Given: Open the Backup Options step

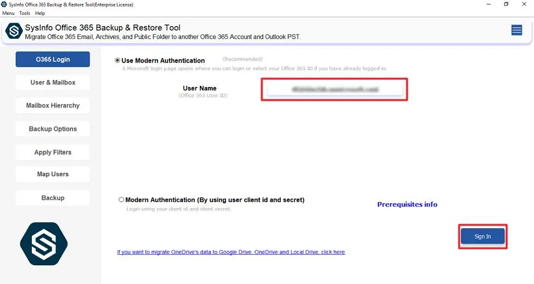Looking at the screenshot, I should (53, 129).
